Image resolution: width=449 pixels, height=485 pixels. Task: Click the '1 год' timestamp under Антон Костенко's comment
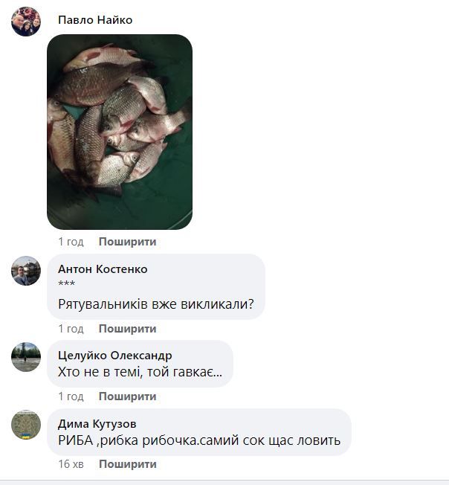pyautogui.click(x=71, y=329)
